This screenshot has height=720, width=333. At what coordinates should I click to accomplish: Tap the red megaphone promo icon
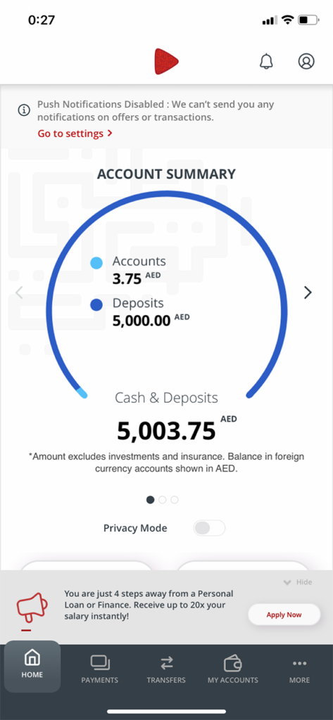click(32, 608)
